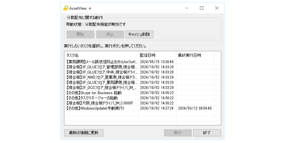Close the AssetView window

217,8
